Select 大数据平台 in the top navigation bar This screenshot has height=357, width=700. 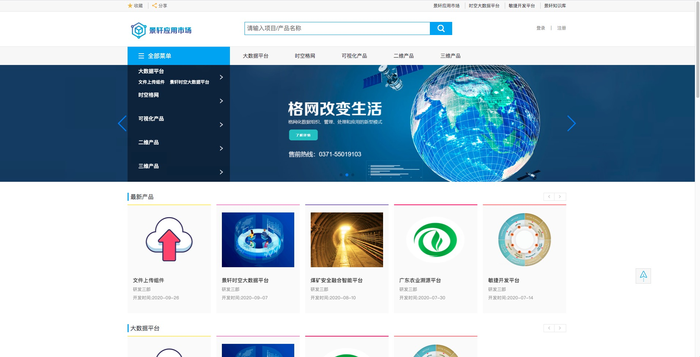pyautogui.click(x=256, y=56)
